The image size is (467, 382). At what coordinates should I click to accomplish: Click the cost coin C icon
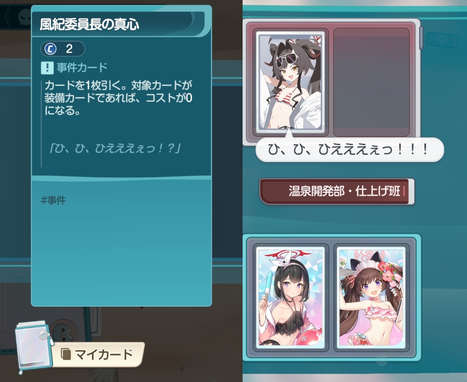coord(50,49)
